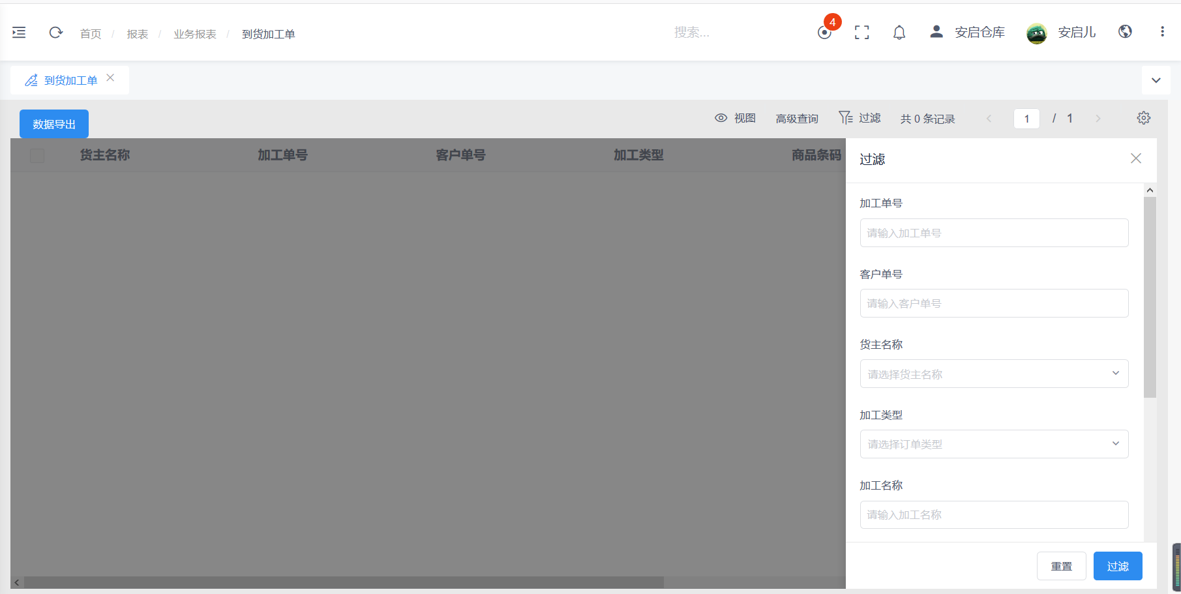Click the page number input field
1181x594 pixels.
coord(1026,119)
